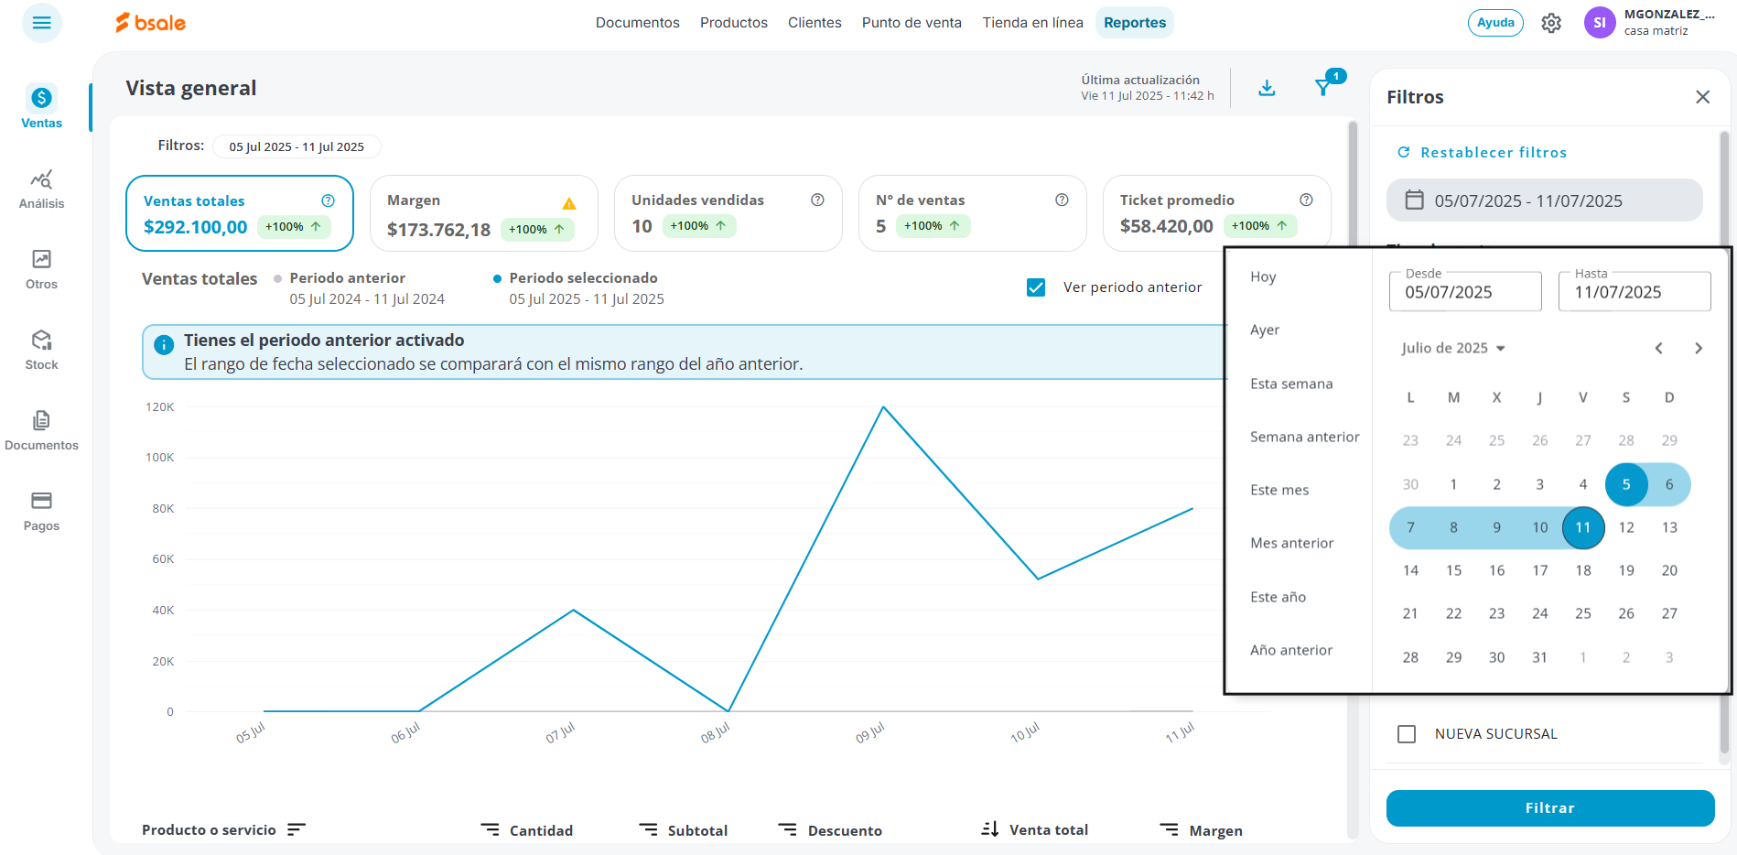
Task: Show help for Unidades vendidas
Action: coord(817,200)
